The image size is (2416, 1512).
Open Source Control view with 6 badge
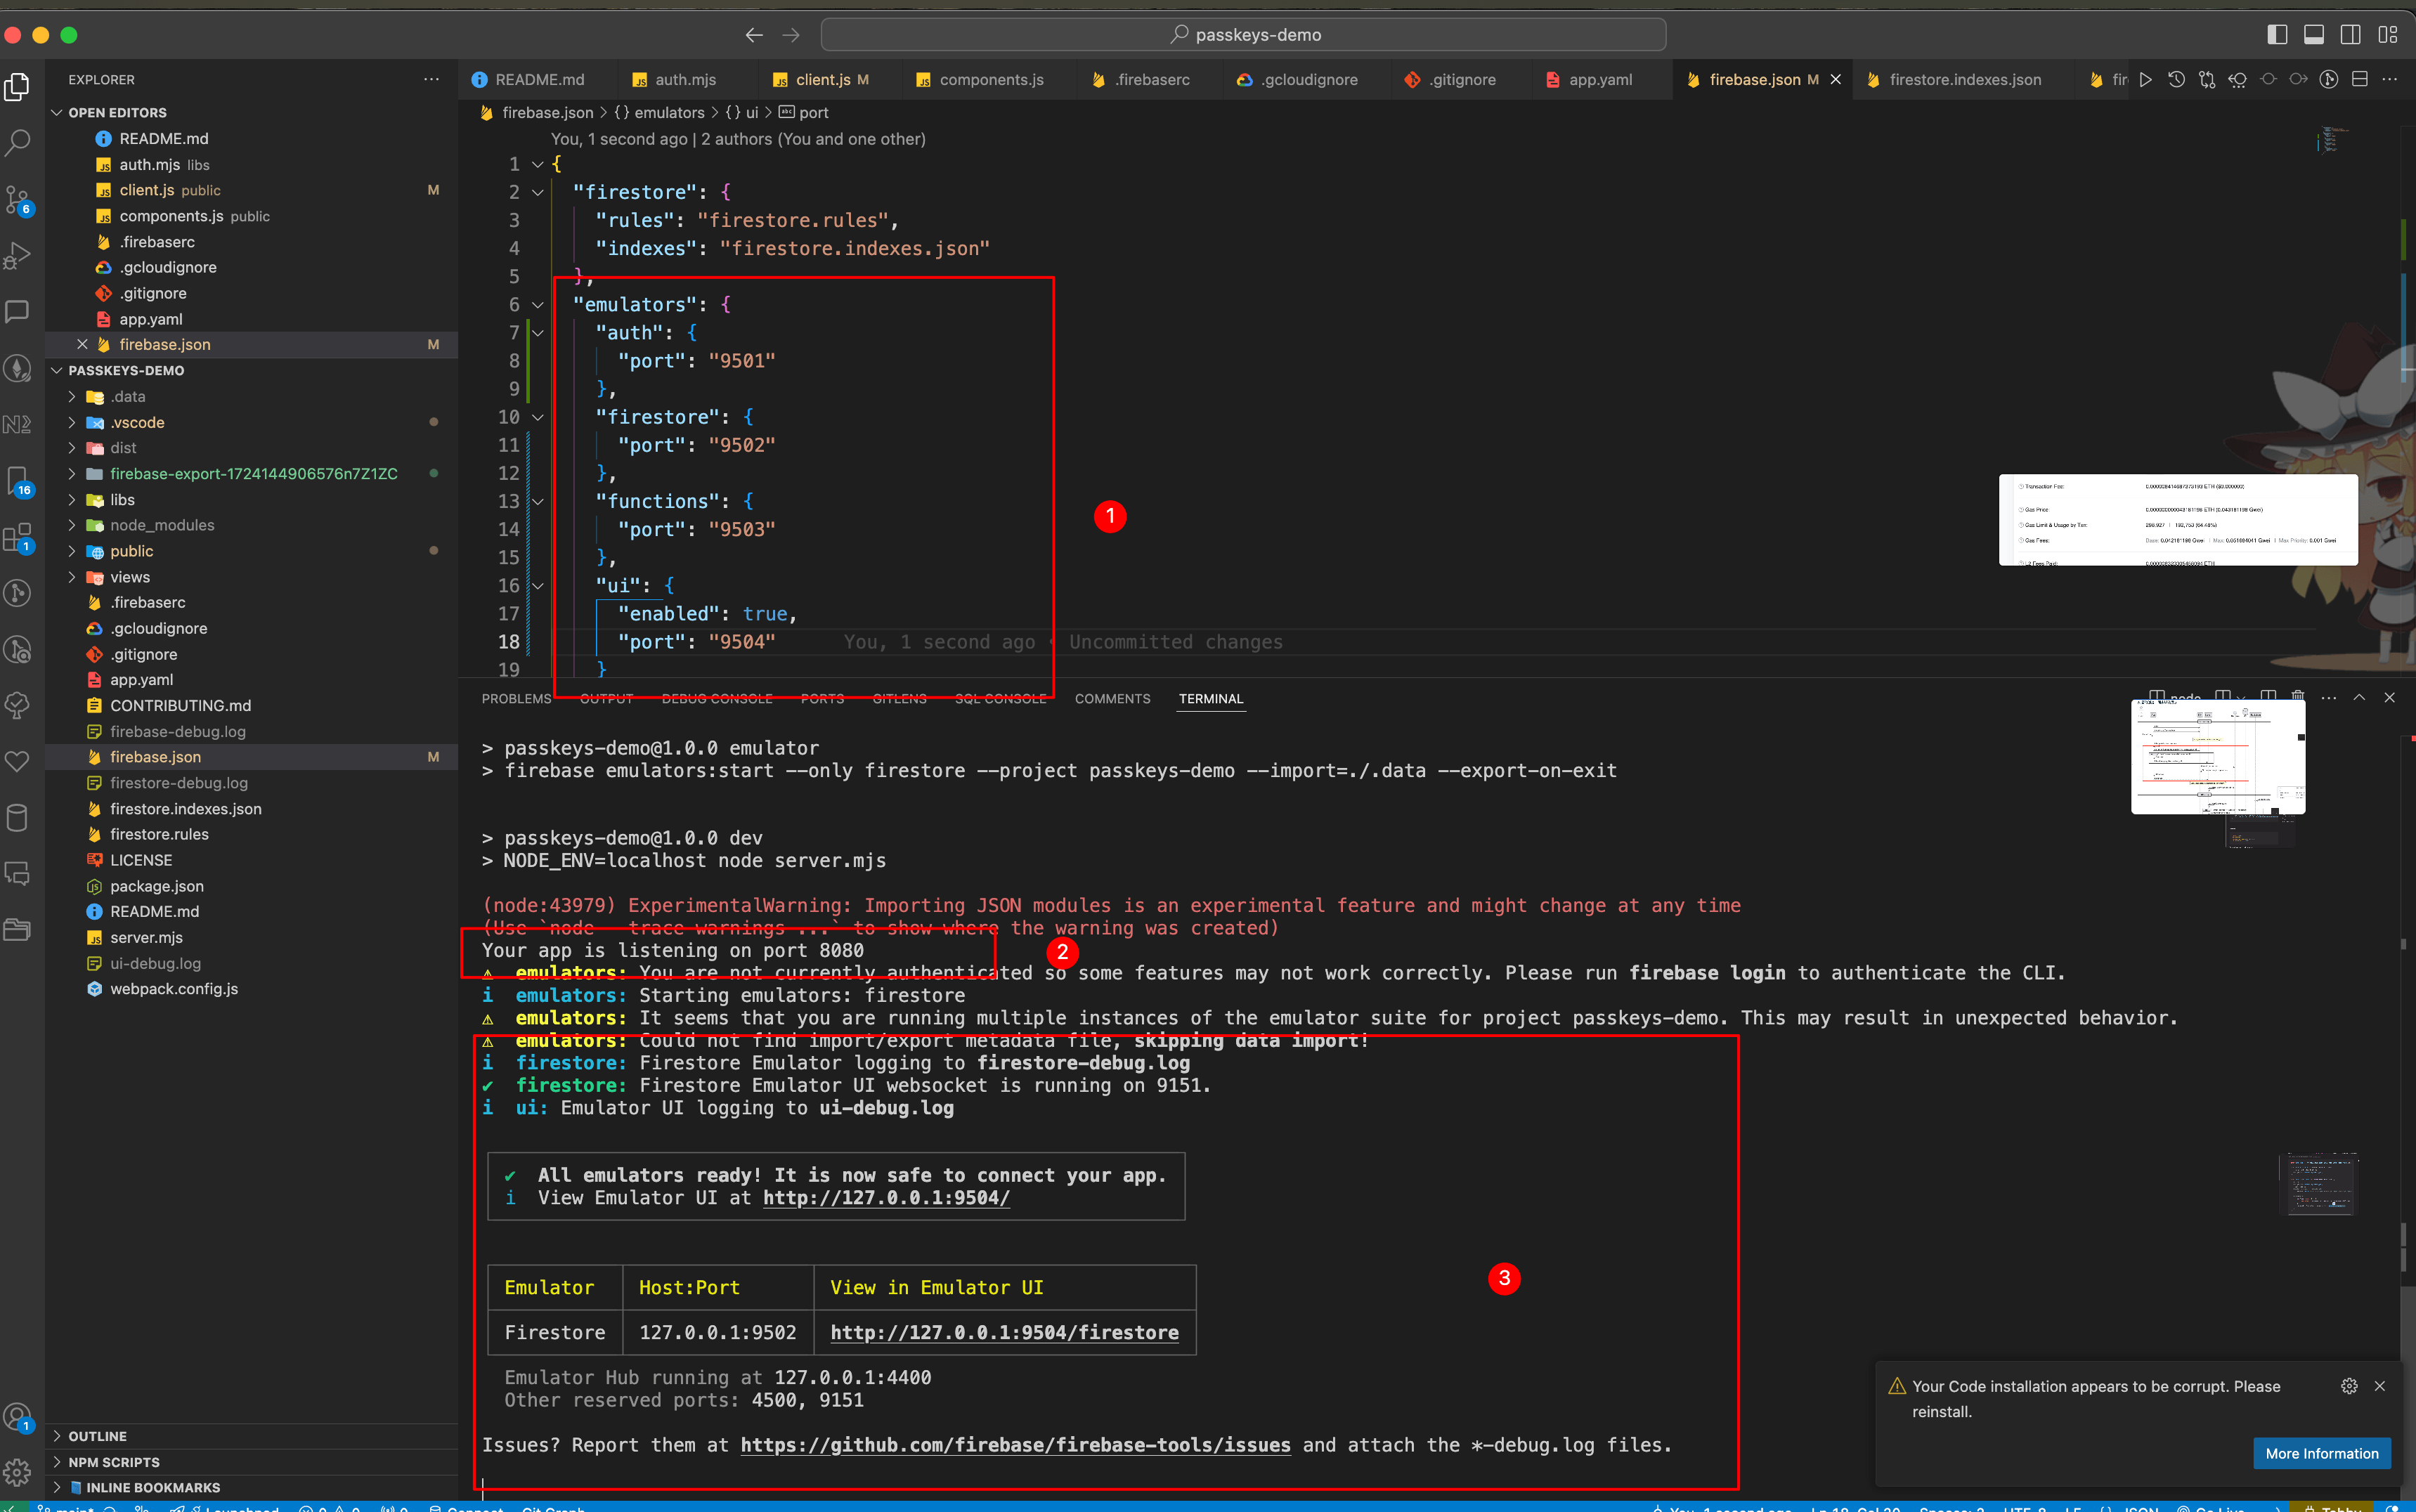click(18, 200)
